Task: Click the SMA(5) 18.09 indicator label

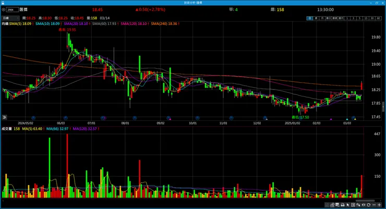Action: [20, 23]
